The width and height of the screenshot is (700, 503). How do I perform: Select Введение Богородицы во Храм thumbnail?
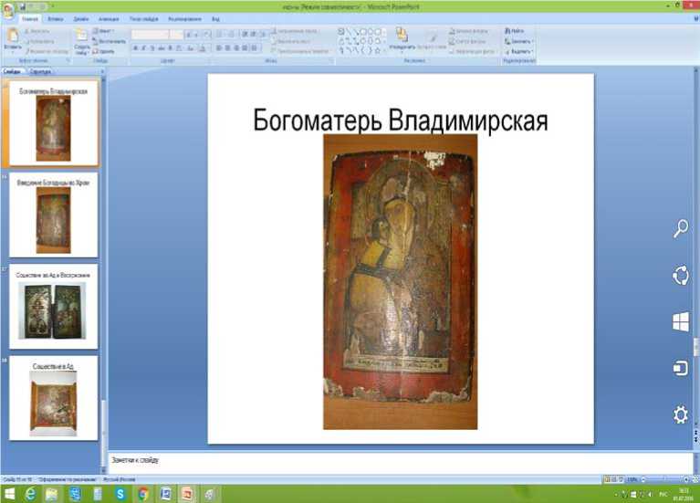53,215
